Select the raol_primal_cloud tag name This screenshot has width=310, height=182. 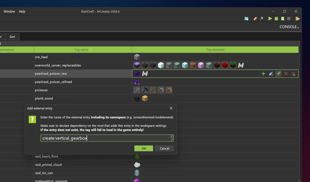[x=48, y=165]
